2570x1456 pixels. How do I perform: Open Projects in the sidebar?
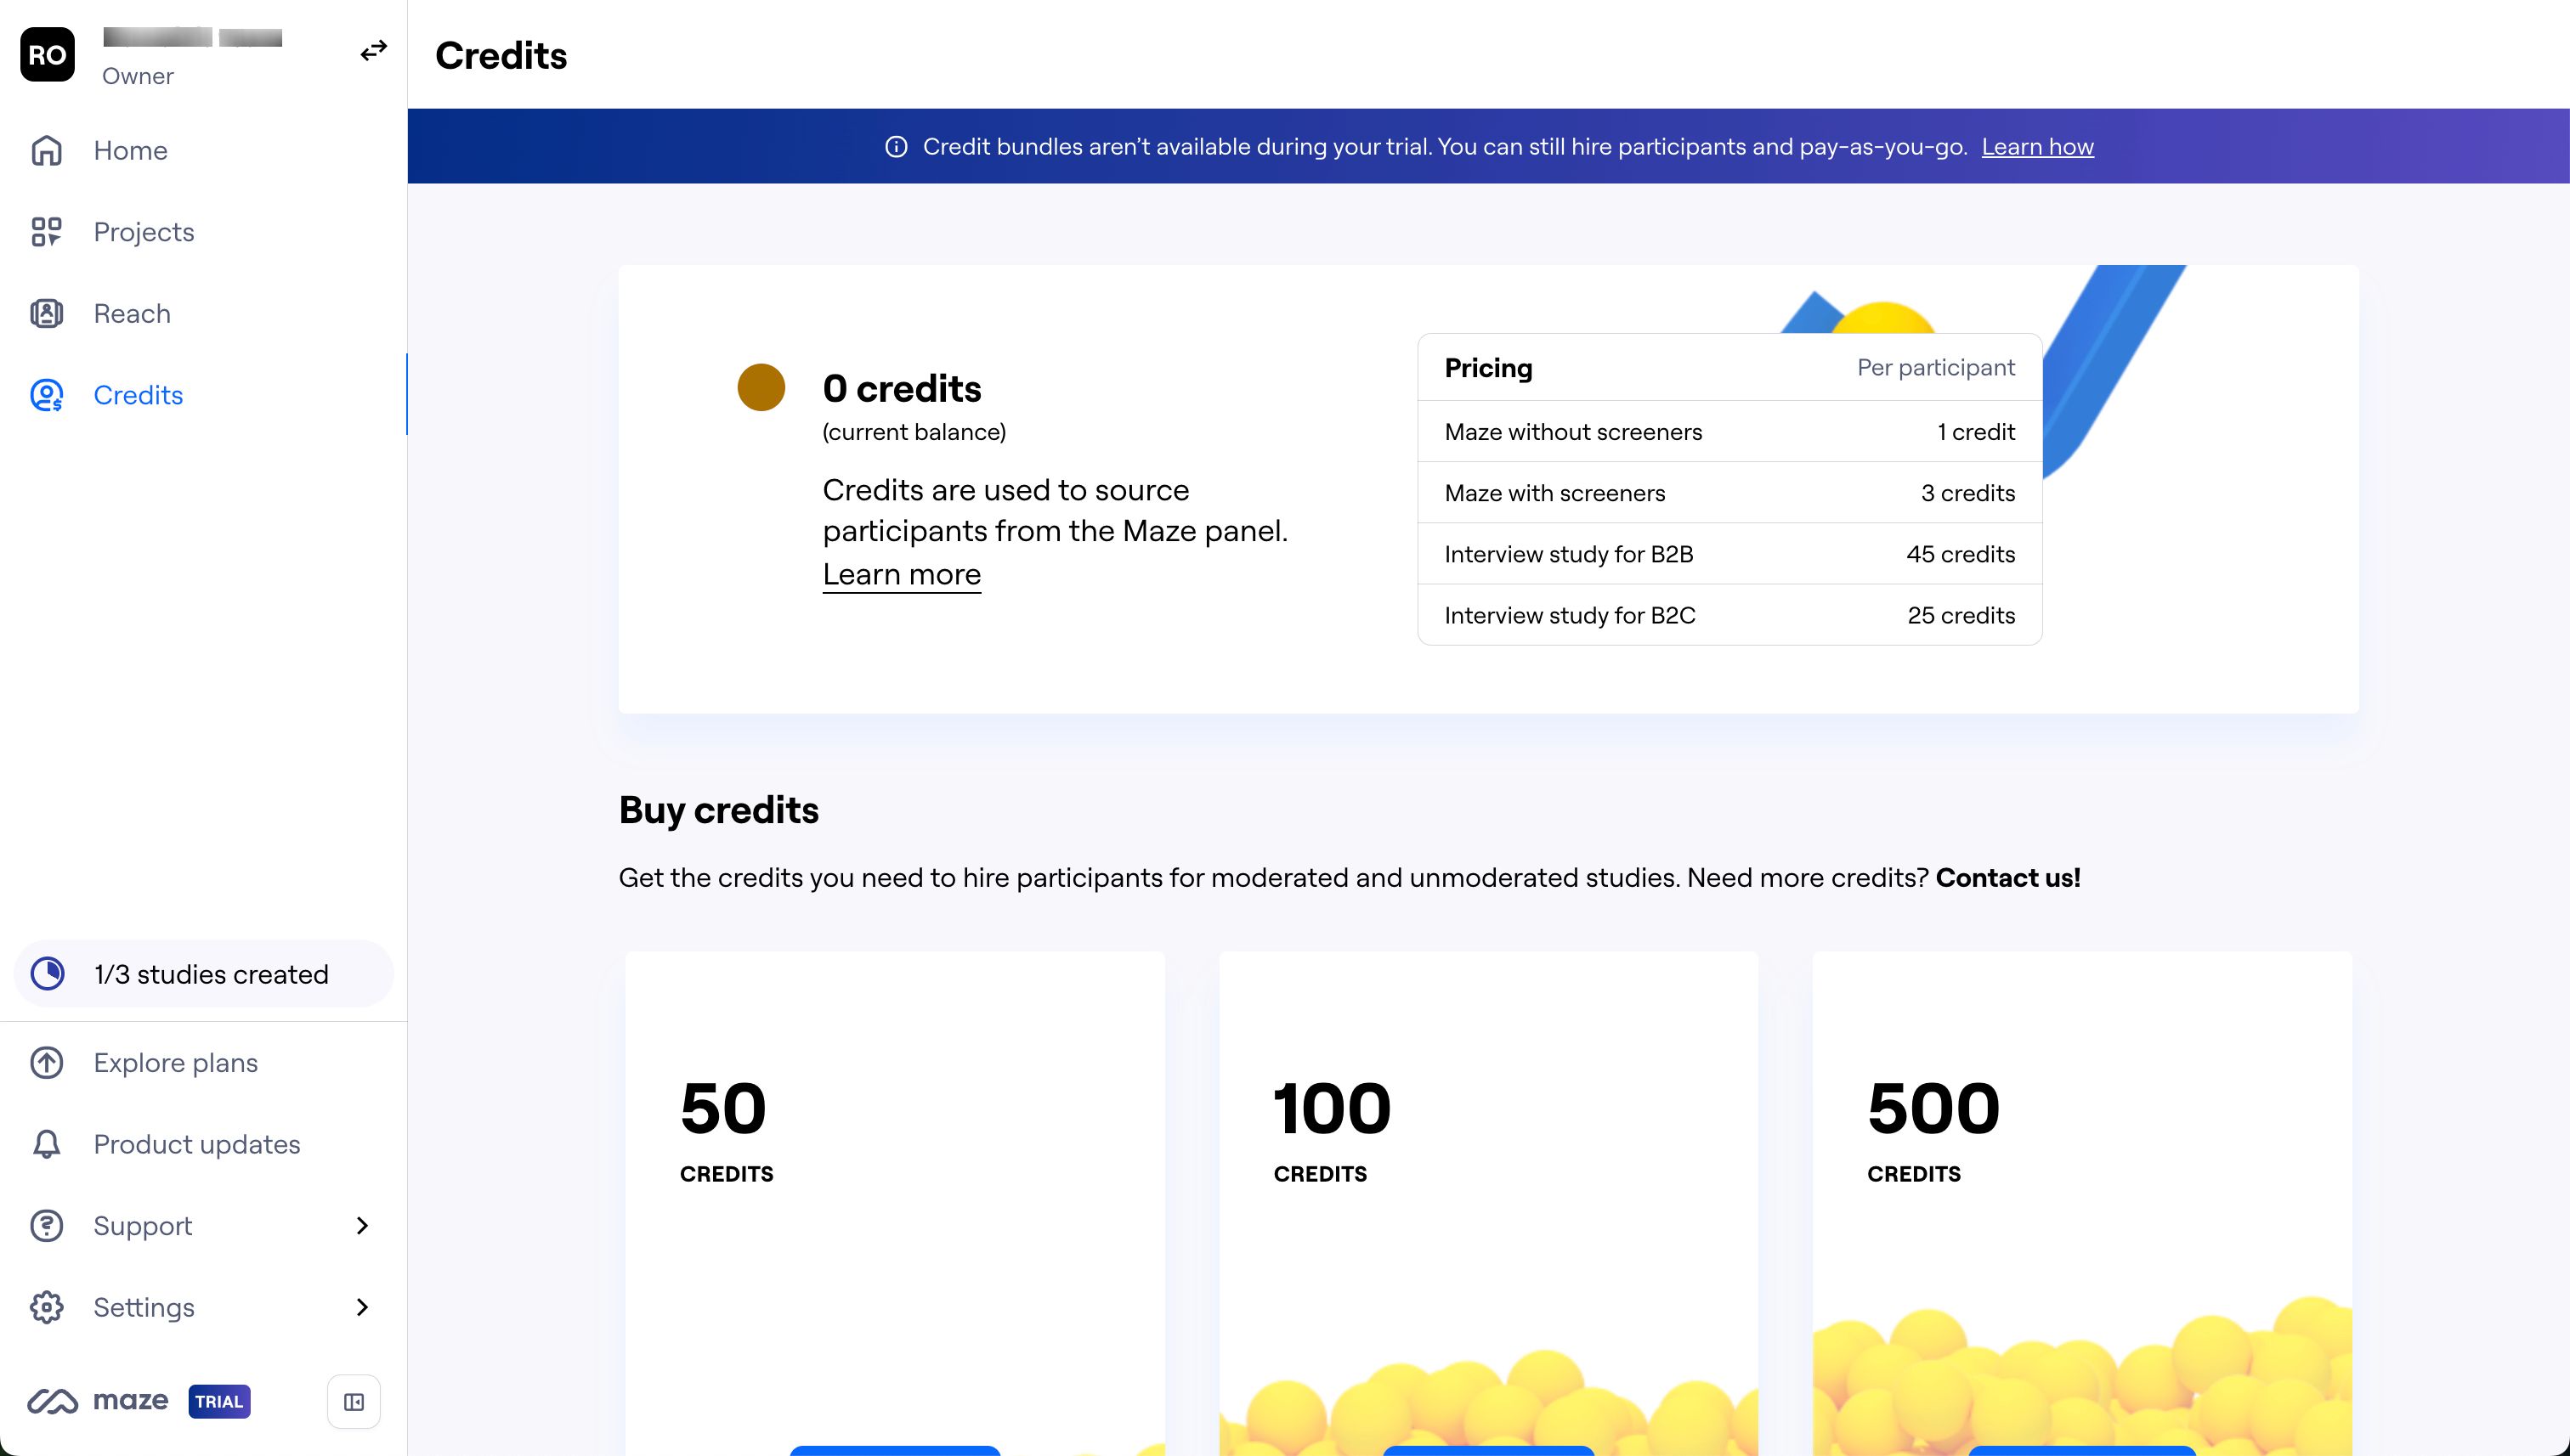tap(204, 232)
